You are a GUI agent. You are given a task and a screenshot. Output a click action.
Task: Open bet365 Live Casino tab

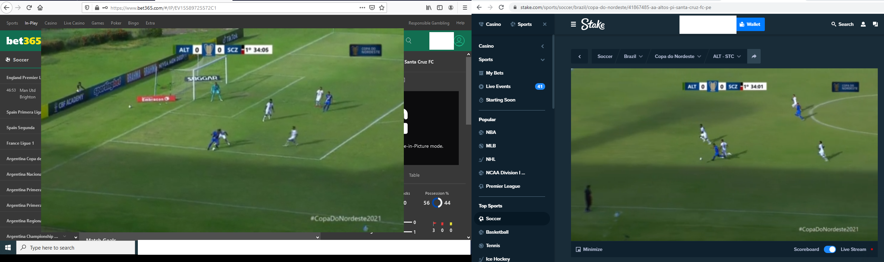coord(74,23)
